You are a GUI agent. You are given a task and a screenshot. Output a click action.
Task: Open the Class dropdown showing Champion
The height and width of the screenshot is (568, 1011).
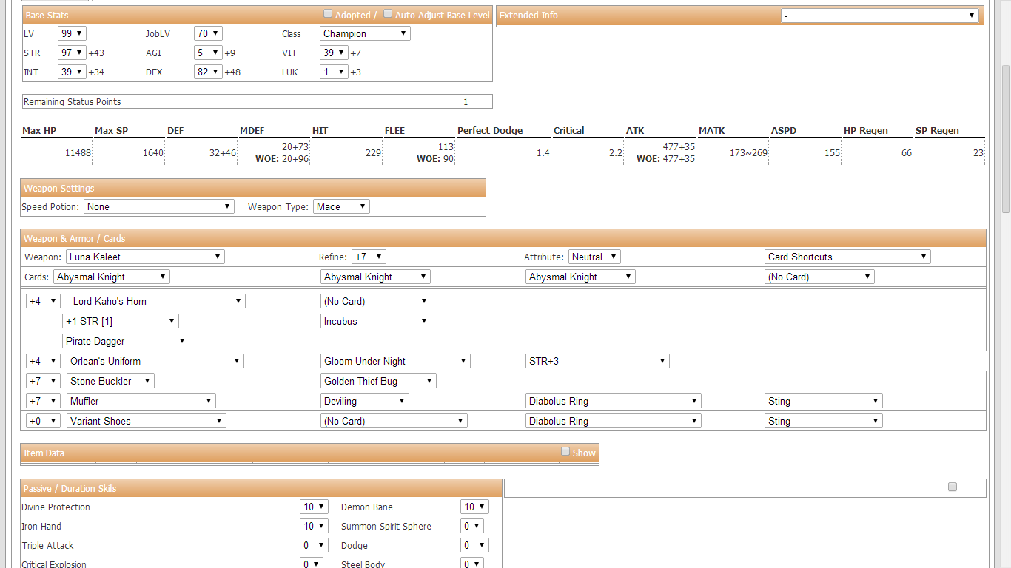coord(364,33)
